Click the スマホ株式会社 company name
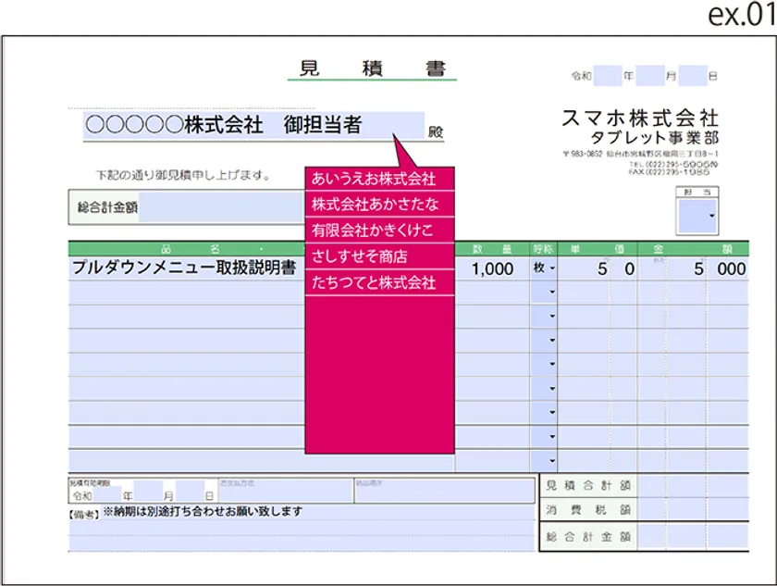777x586 pixels. [640, 118]
